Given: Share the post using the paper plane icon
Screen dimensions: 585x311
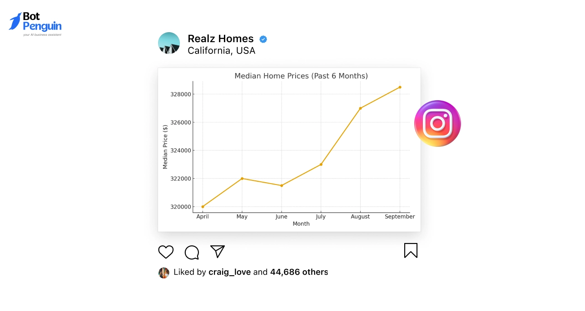Looking at the screenshot, I should (x=217, y=252).
